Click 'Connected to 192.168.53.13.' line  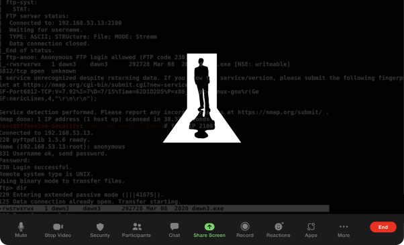click(x=46, y=133)
